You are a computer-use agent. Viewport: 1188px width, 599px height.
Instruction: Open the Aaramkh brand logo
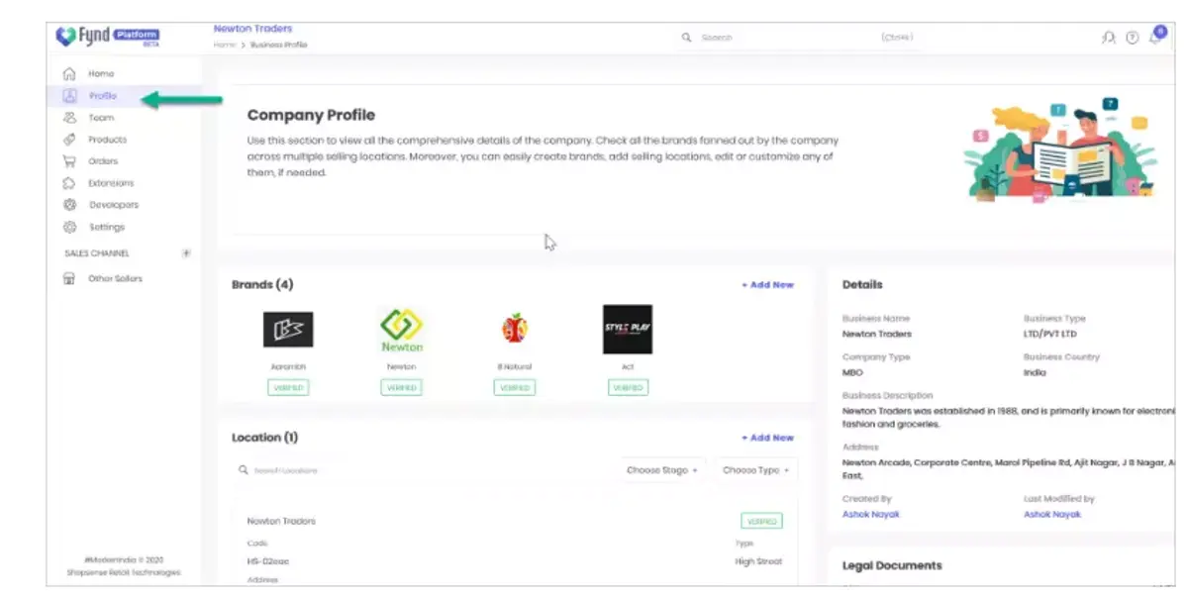coord(288,330)
